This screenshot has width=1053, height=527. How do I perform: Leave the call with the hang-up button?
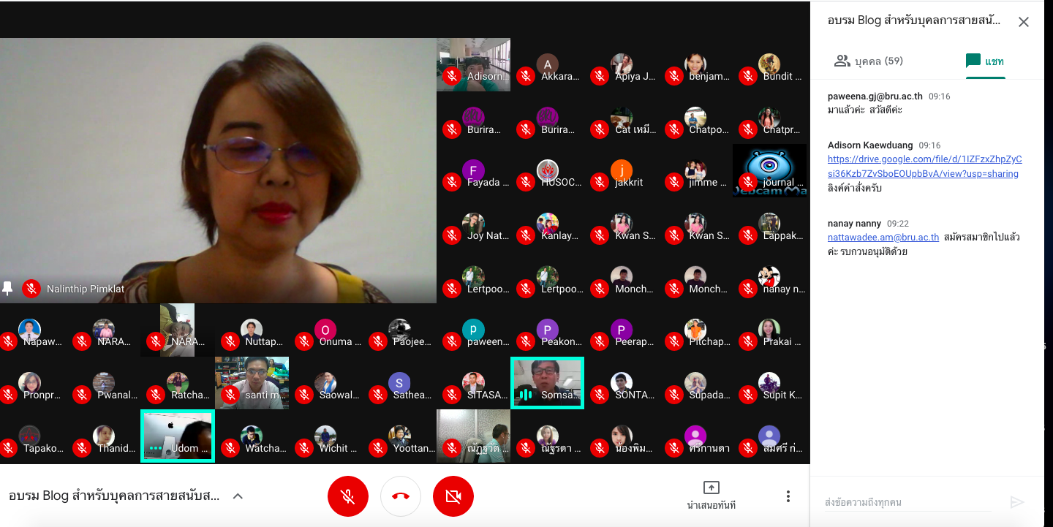coord(401,497)
